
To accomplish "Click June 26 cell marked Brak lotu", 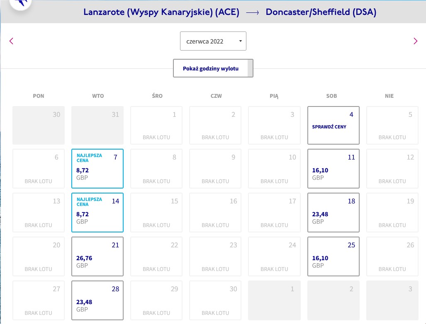I will click(392, 256).
